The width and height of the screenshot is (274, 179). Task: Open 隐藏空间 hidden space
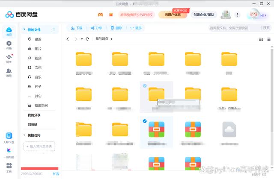[x=41, y=106]
